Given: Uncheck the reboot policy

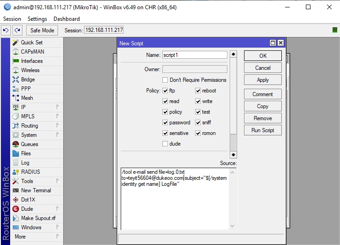Looking at the screenshot, I should tap(198, 91).
